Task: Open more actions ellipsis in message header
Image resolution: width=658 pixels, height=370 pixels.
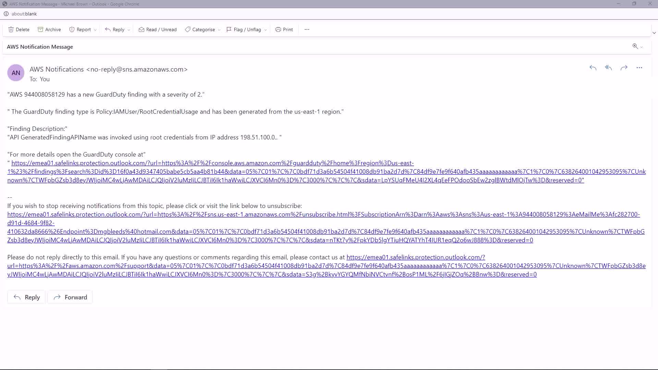Action: coord(639,68)
